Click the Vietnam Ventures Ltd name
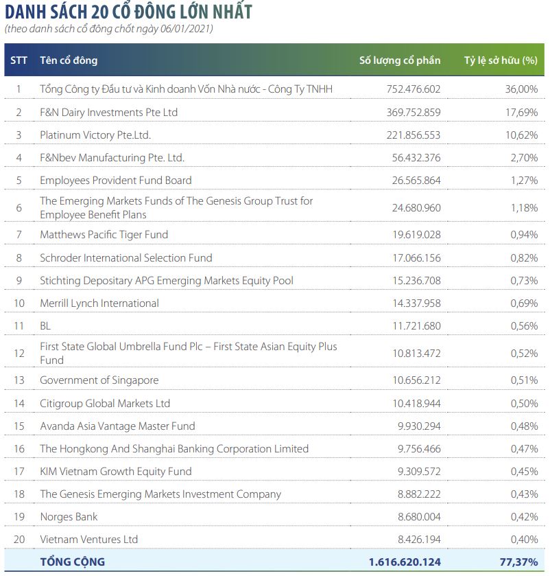This screenshot has height=576, width=550. [x=89, y=539]
